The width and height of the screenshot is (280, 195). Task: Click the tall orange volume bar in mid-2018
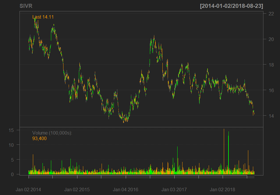[x=248, y=161]
